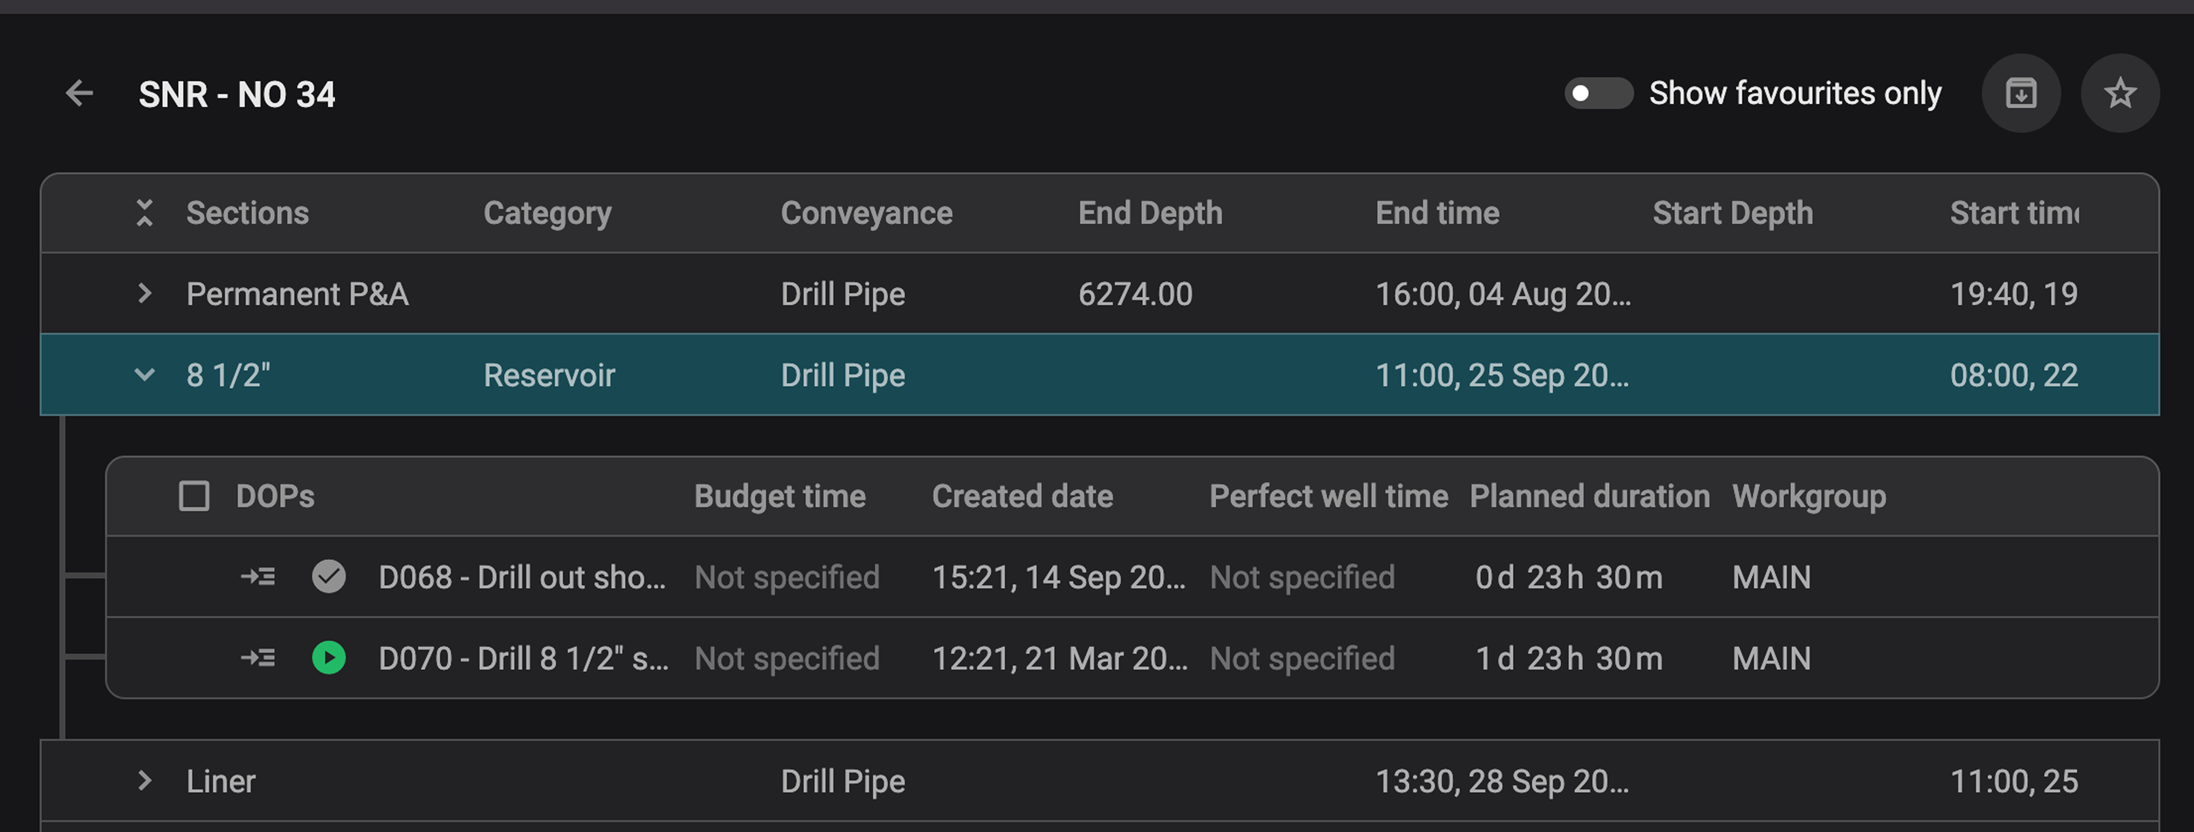Click the Conveyance column header
Image resolution: width=2194 pixels, height=832 pixels.
click(x=866, y=213)
